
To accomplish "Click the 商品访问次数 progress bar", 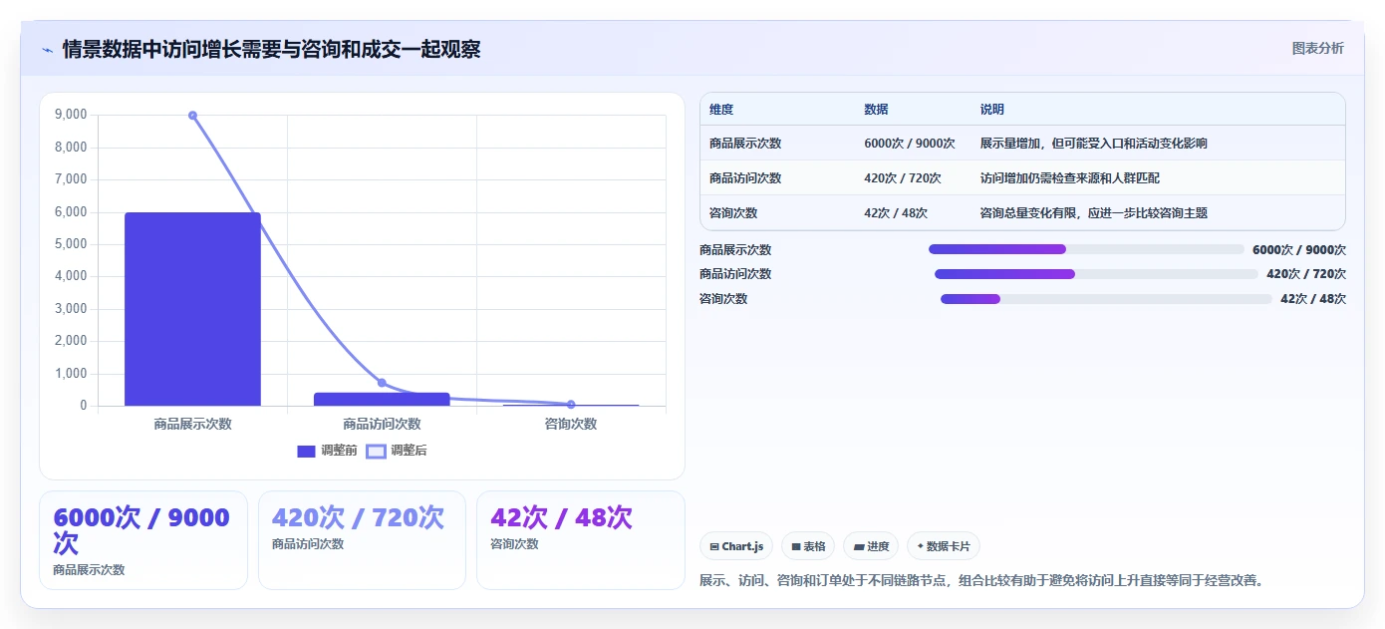I will (x=1096, y=274).
